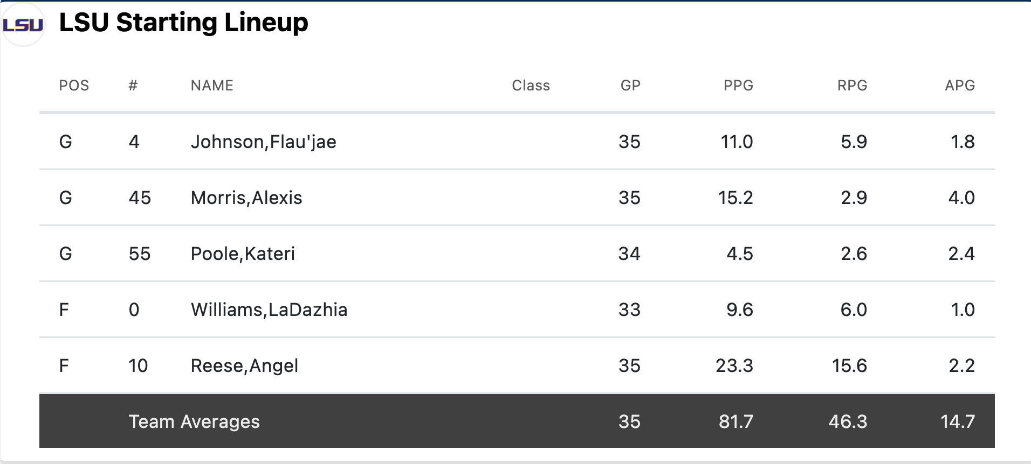Click the Team Averages row label
This screenshot has height=464, width=1031.
[x=194, y=421]
